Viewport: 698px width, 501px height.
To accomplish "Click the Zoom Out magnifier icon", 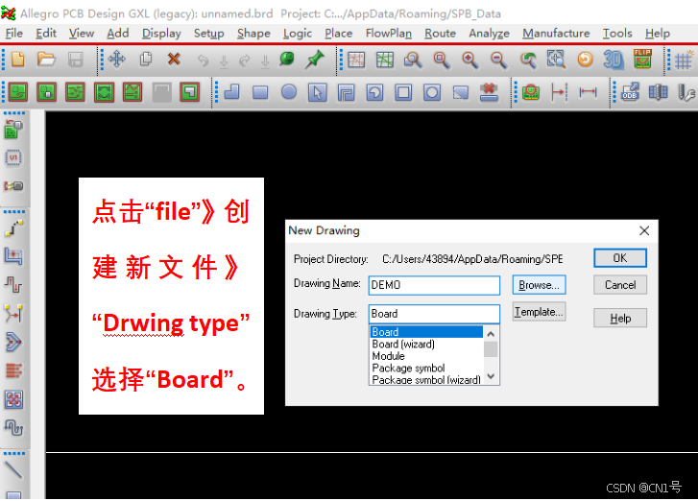I will (x=498, y=60).
